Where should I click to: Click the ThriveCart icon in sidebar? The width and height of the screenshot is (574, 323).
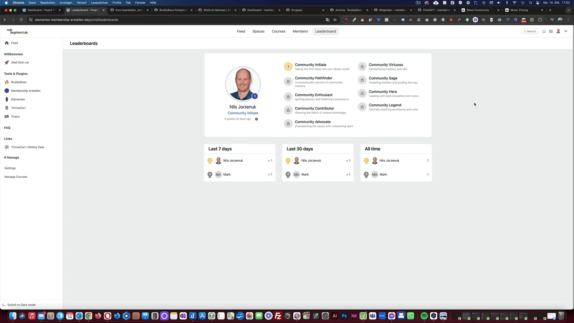click(7, 108)
